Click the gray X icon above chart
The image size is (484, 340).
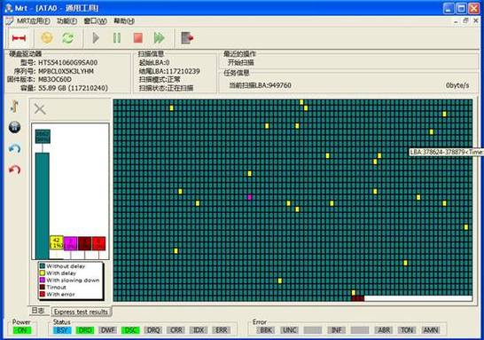tap(40, 109)
